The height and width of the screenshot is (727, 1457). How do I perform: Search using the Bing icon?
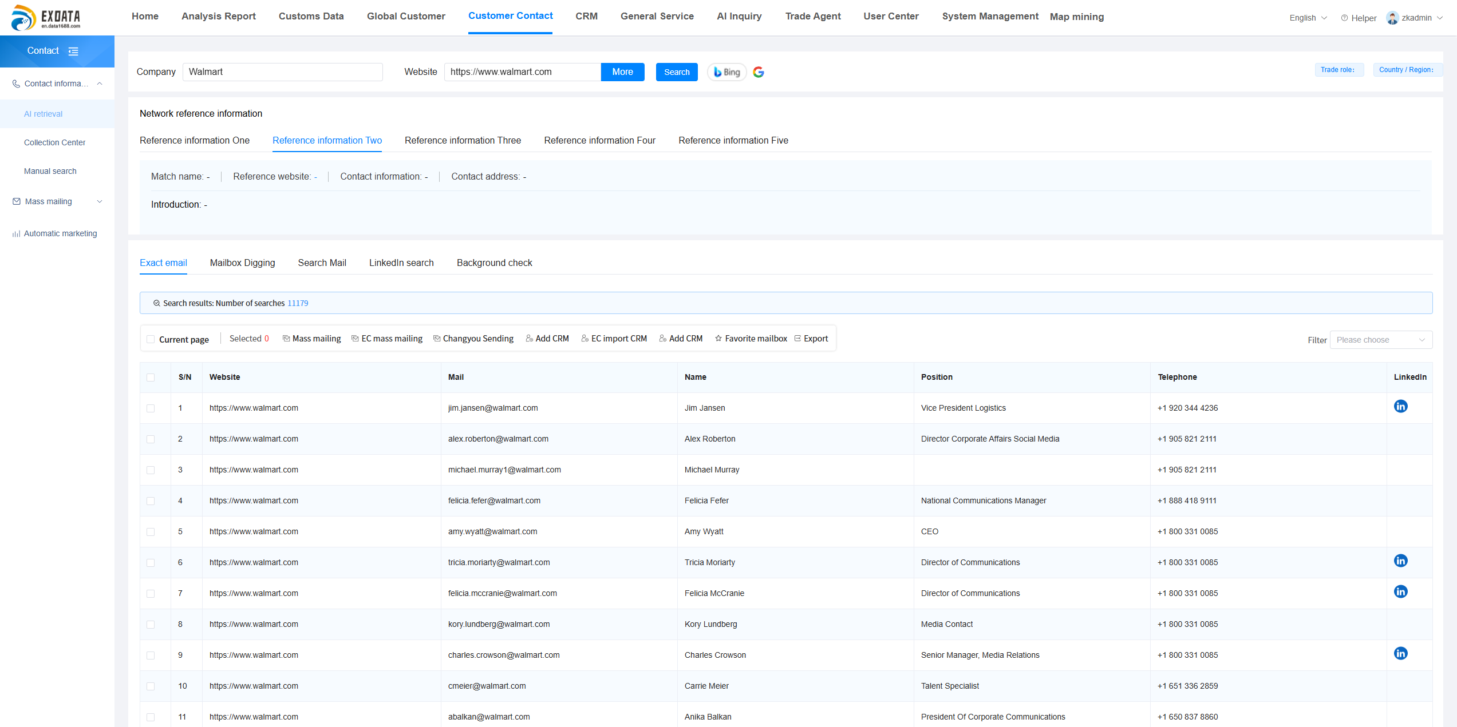(726, 72)
